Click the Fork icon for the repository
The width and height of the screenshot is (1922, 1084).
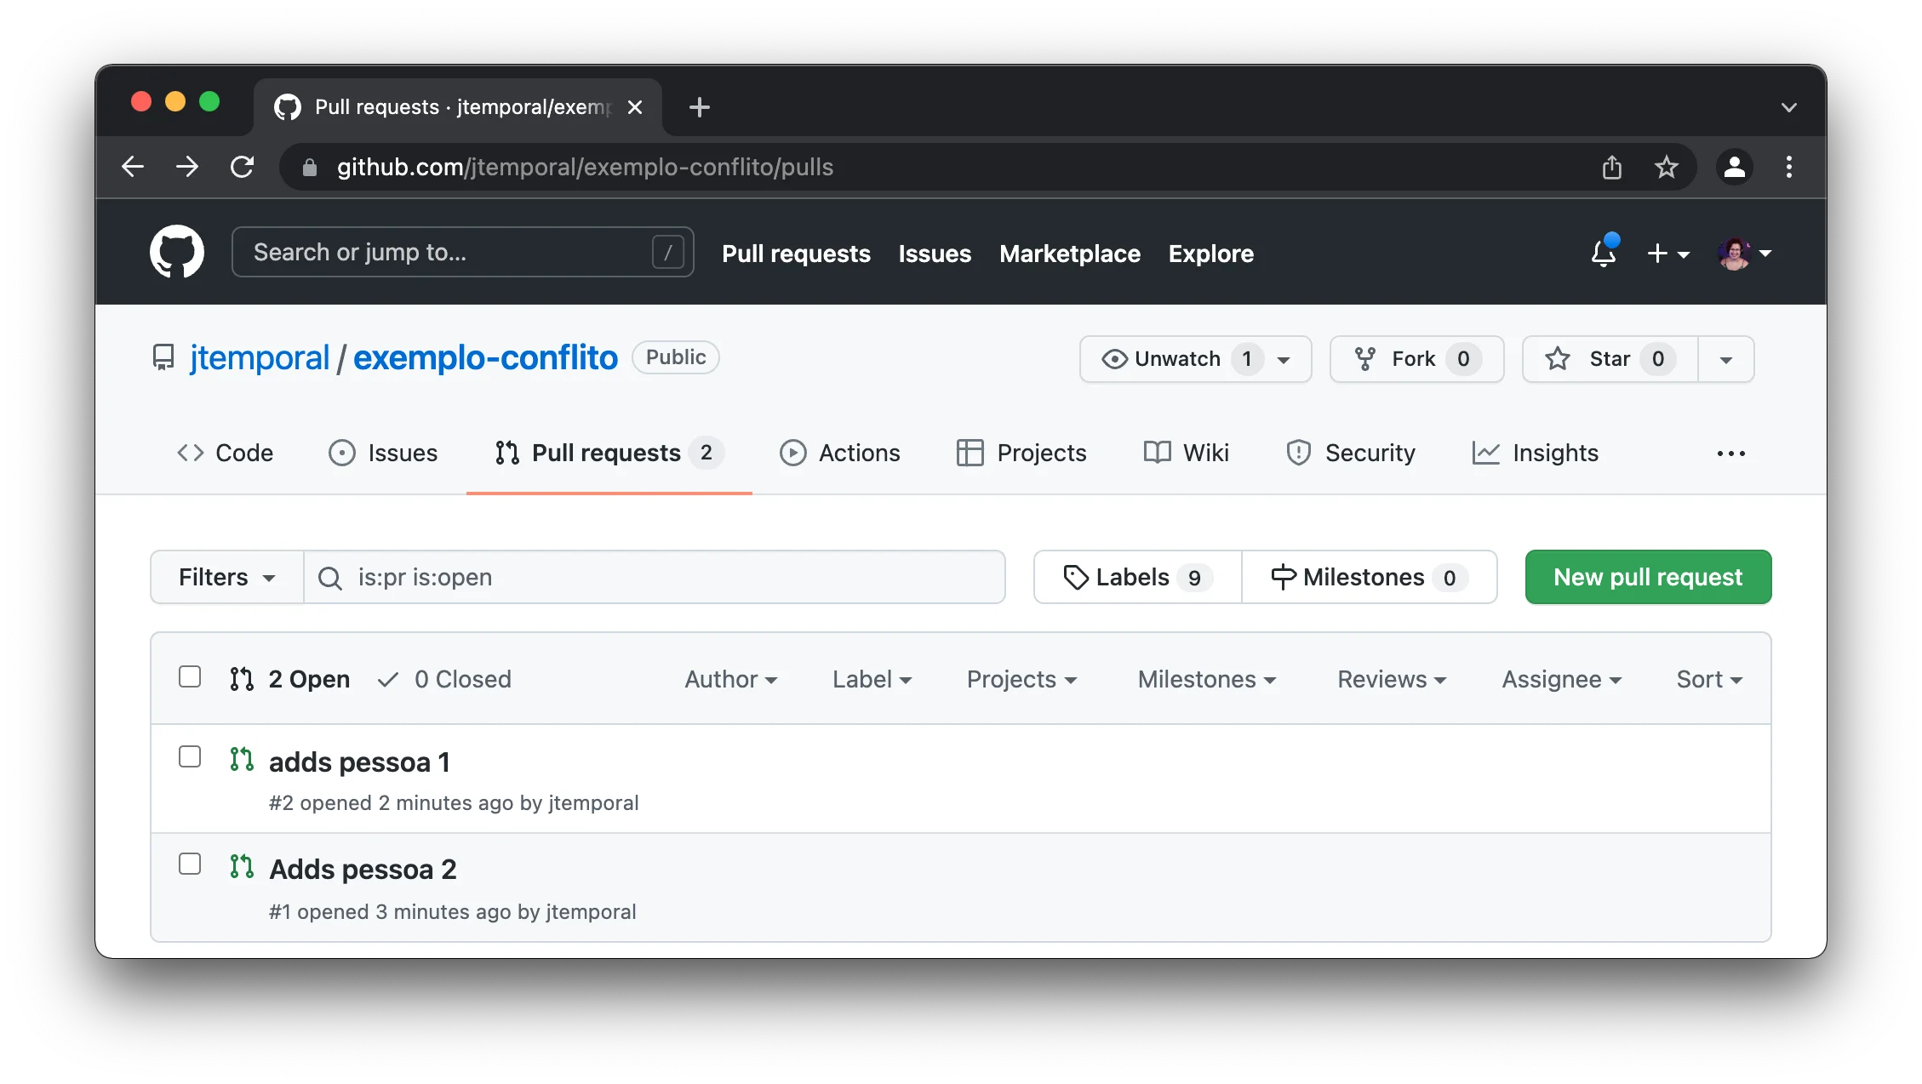(1365, 358)
